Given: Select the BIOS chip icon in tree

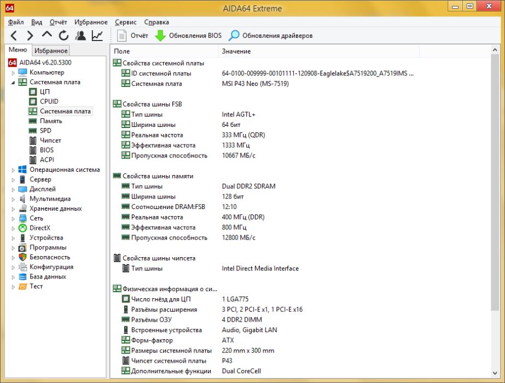Looking at the screenshot, I should [33, 150].
